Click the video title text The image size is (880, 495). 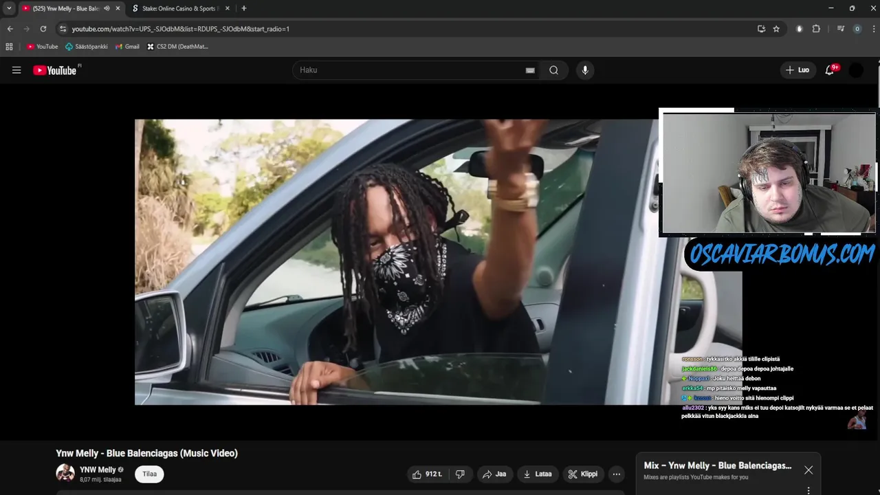[x=146, y=453]
